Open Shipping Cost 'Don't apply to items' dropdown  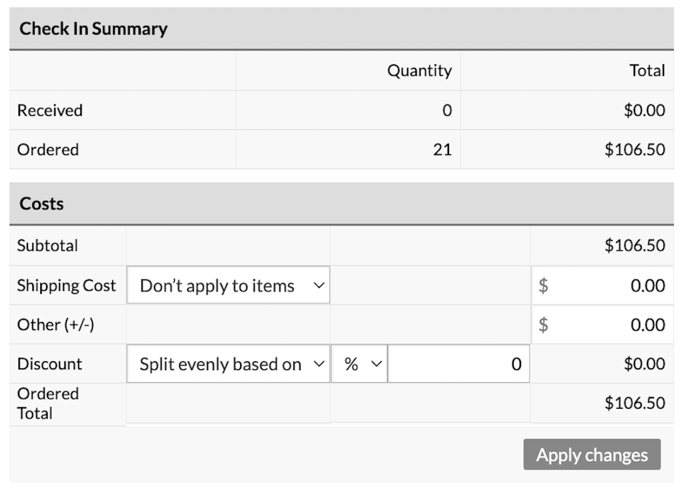pyautogui.click(x=228, y=286)
